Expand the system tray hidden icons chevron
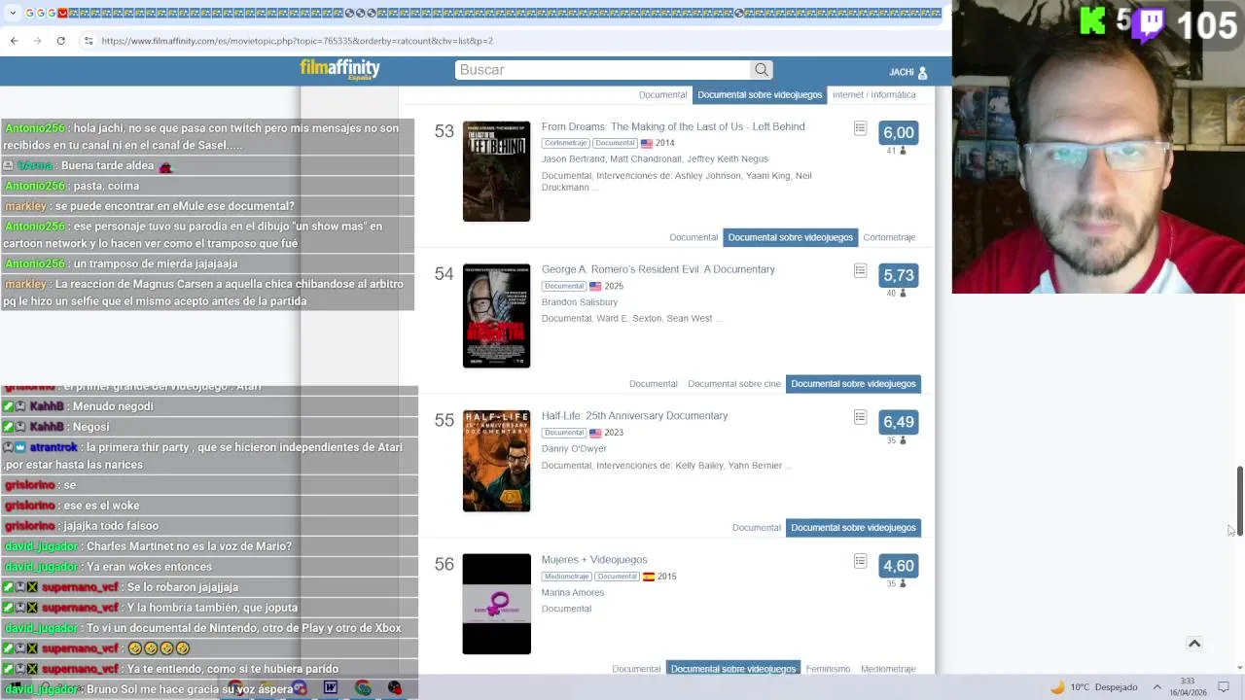1245x700 pixels. [1157, 687]
